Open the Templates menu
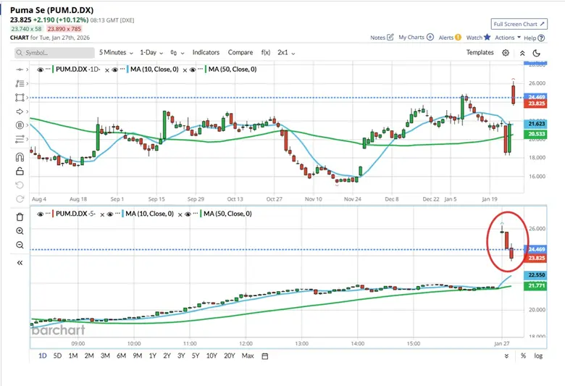Image resolution: width=565 pixels, height=386 pixels. coord(480,52)
